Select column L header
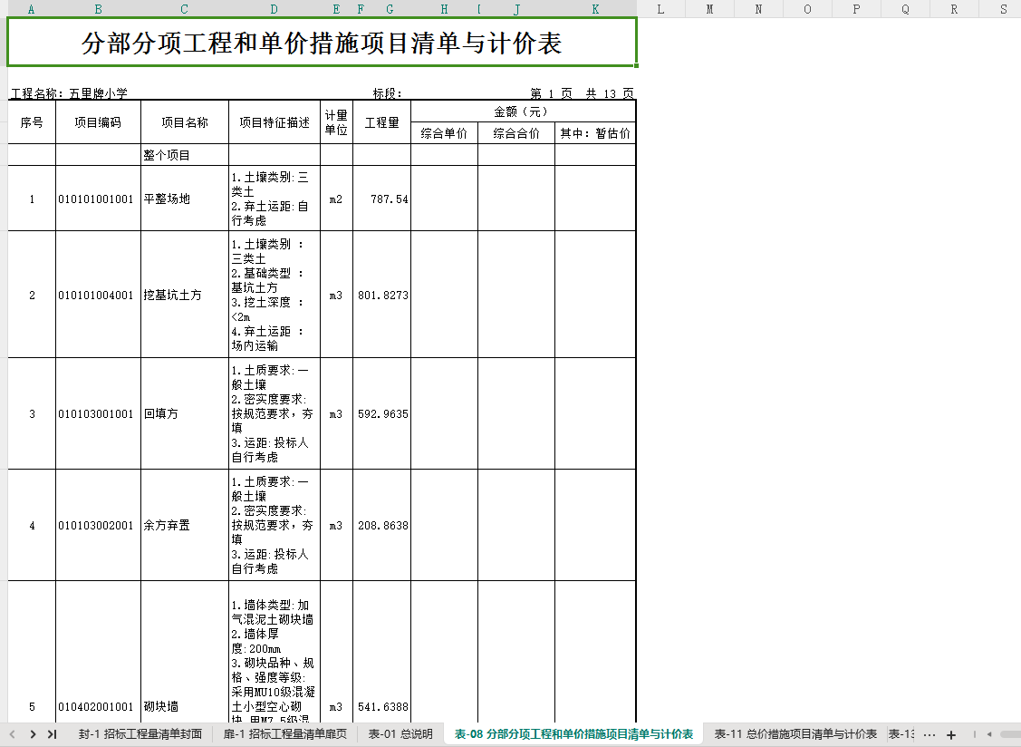The width and height of the screenshot is (1021, 747). (661, 9)
